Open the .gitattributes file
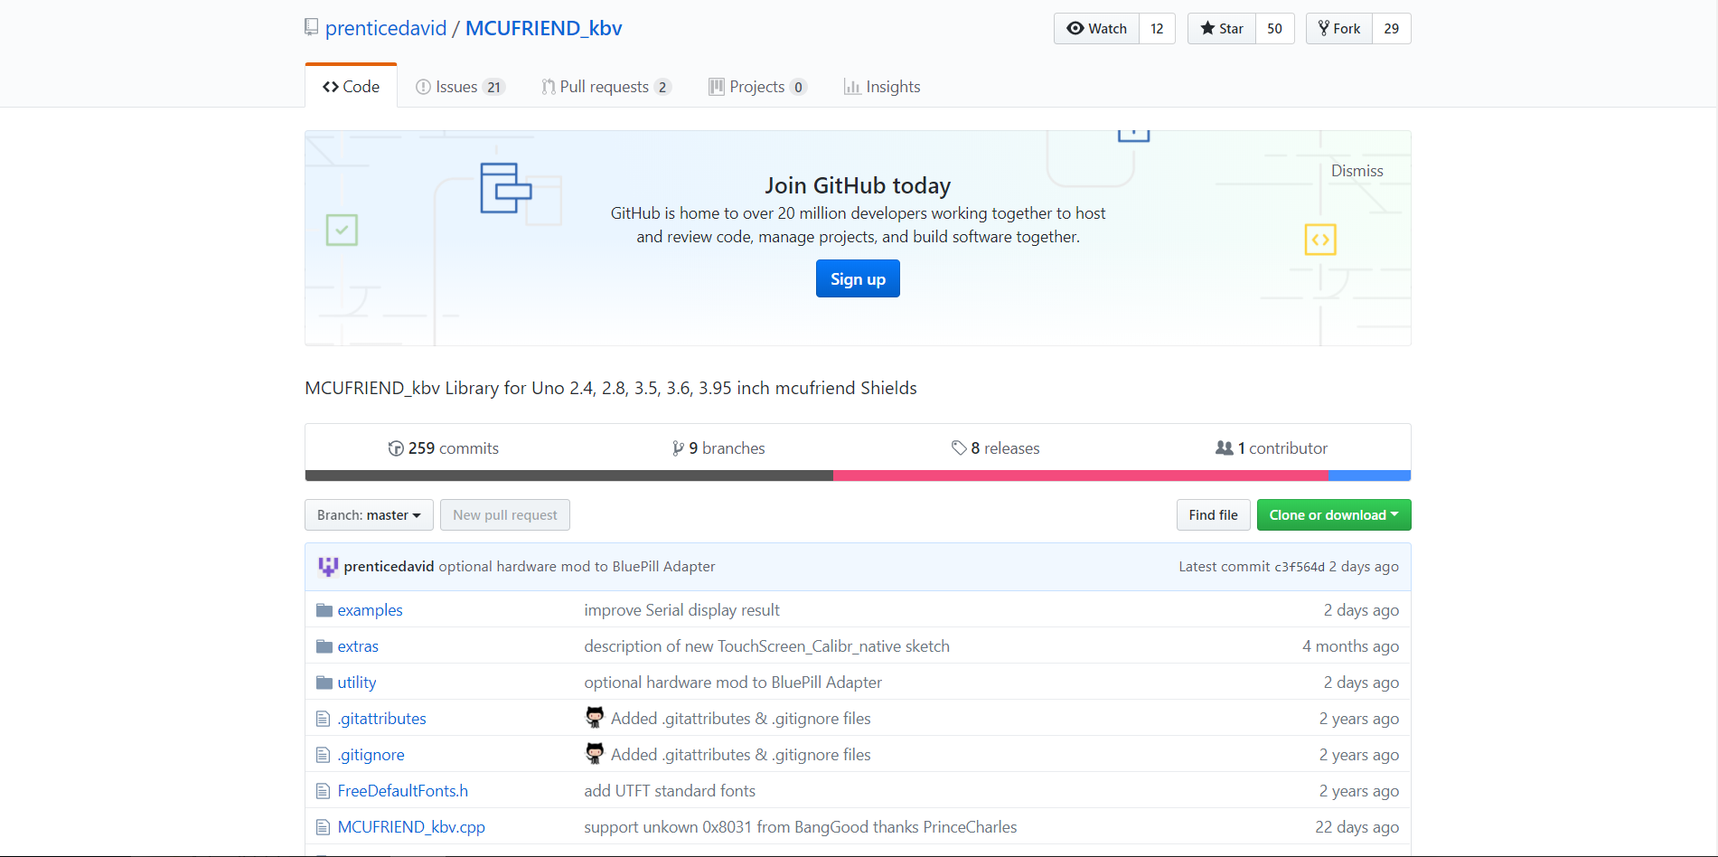 [381, 719]
